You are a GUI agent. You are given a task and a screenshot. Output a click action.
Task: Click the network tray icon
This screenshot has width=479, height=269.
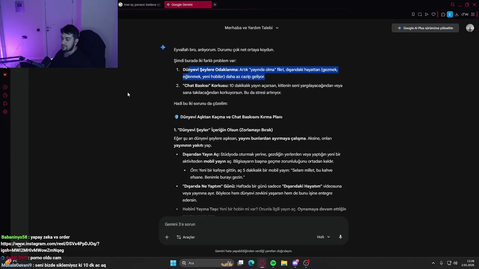point(449,263)
